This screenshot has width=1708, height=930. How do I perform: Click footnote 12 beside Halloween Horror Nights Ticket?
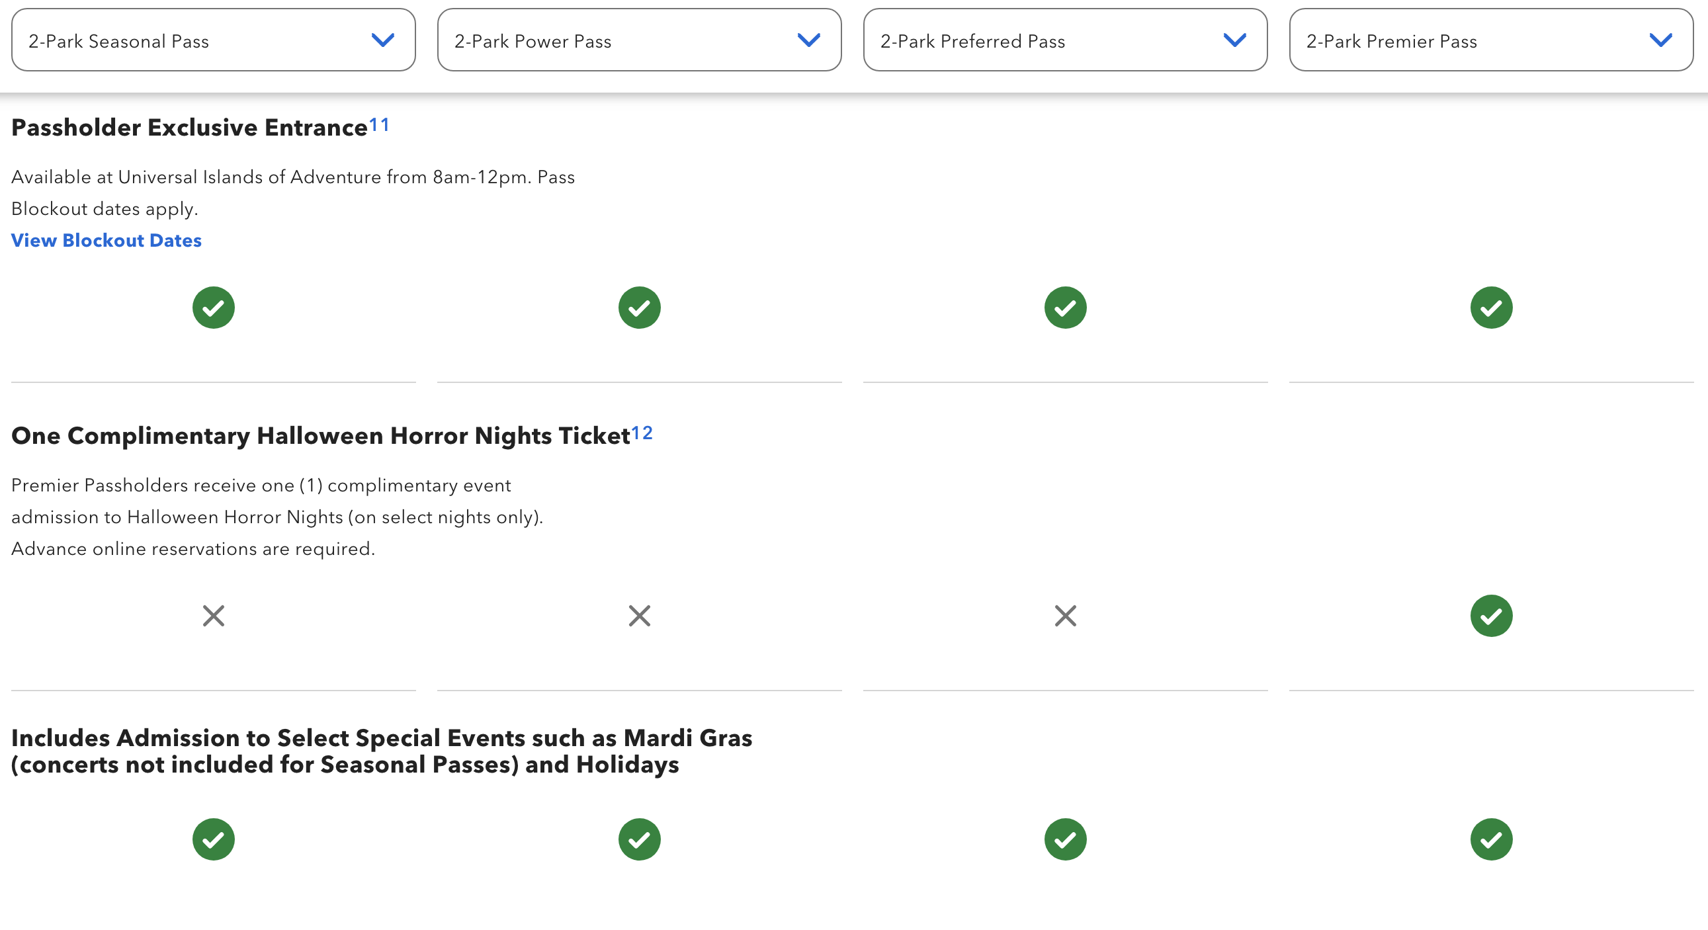pyautogui.click(x=642, y=433)
